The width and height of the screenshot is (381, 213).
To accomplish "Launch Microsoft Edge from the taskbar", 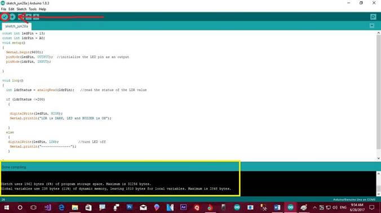I will (x=61, y=207).
